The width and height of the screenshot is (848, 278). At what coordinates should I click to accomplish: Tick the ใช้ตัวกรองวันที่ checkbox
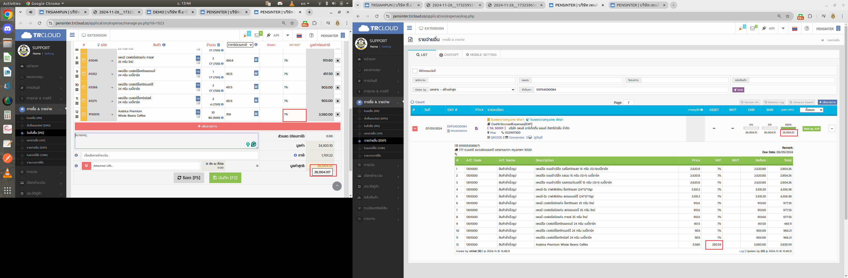[415, 71]
